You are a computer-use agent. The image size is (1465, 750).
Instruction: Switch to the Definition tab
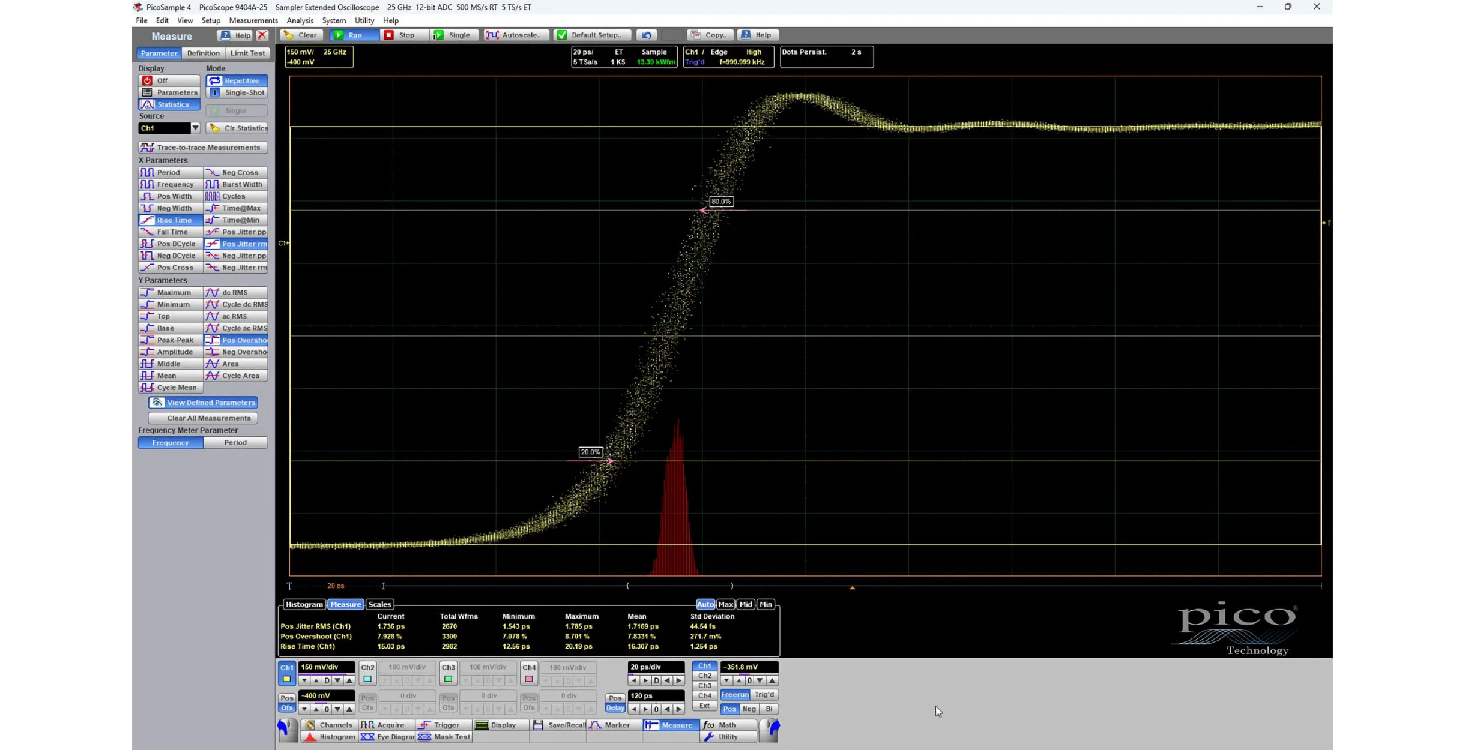point(203,53)
